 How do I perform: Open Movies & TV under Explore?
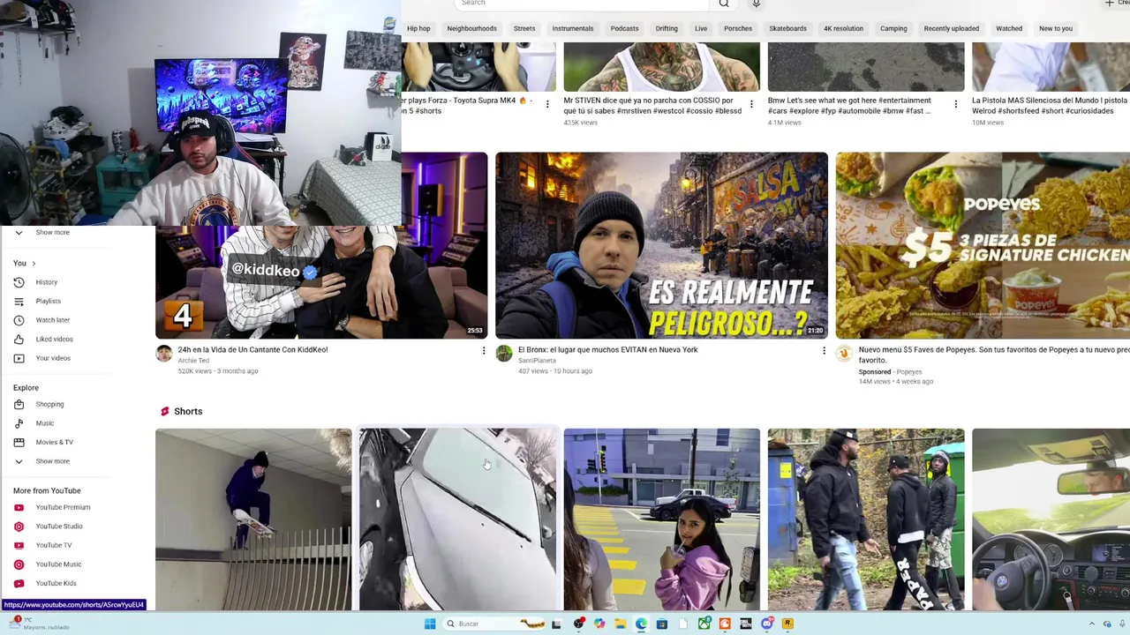coord(54,442)
